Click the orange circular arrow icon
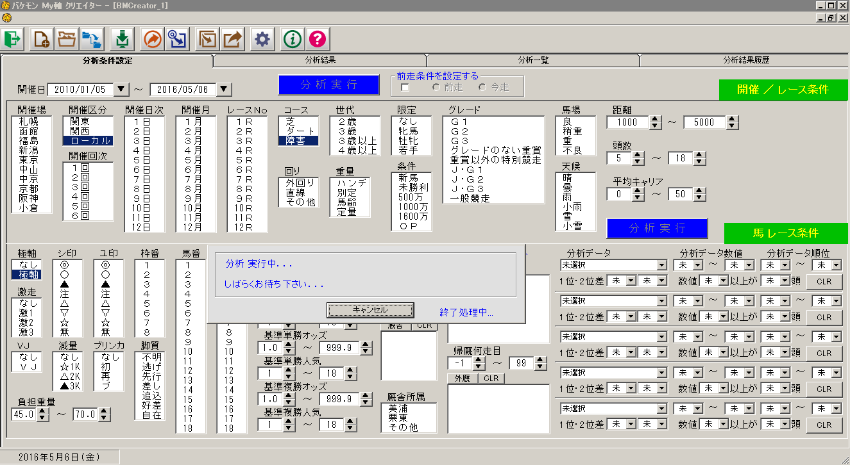 [152, 39]
